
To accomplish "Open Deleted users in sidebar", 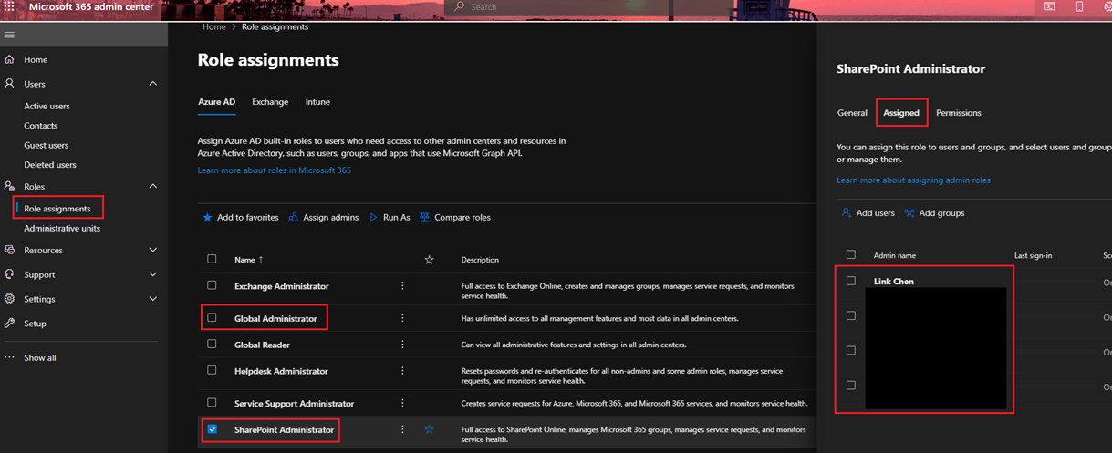I will click(x=50, y=165).
